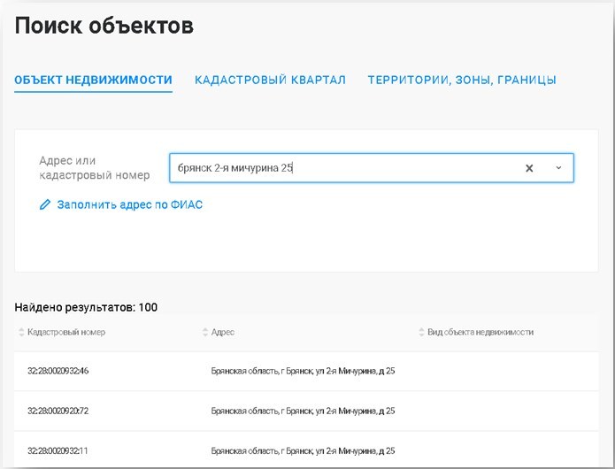Click the address in the third result row

(303, 451)
